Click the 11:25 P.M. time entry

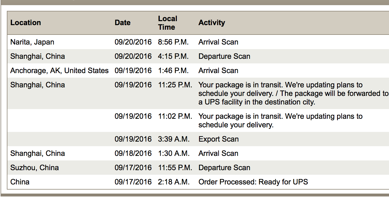(x=175, y=85)
